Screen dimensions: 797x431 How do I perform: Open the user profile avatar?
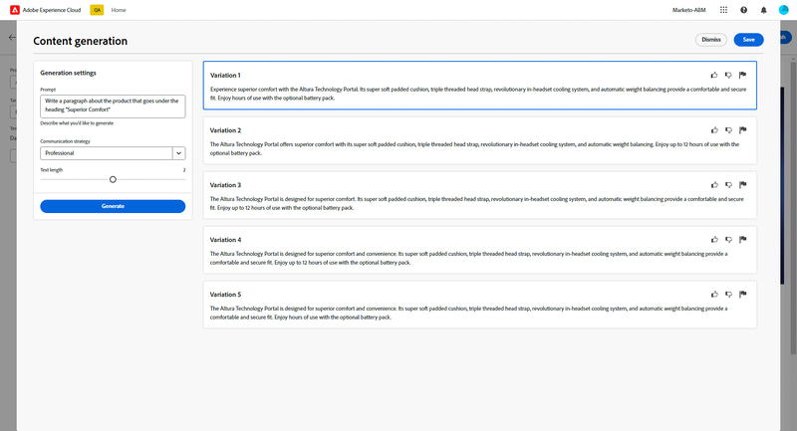[x=783, y=10]
